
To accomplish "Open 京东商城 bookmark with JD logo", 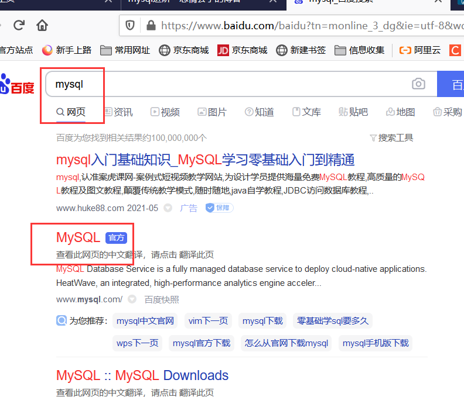I will [243, 50].
